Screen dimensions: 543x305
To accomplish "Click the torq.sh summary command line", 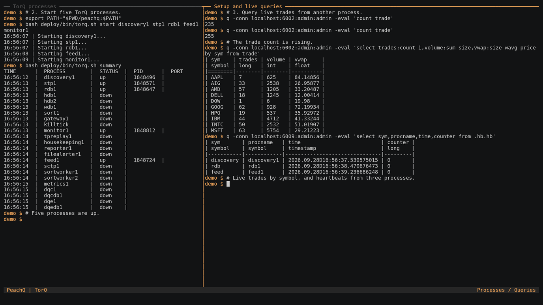I will [62, 65].
